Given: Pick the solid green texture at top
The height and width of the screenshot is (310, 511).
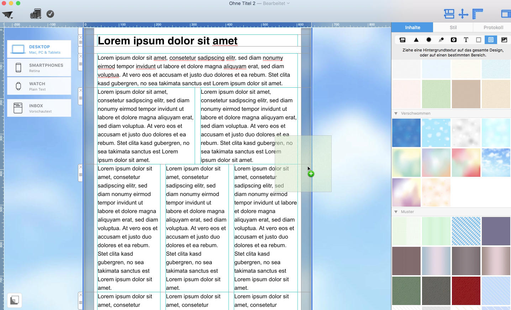Looking at the screenshot, I should (x=436, y=94).
